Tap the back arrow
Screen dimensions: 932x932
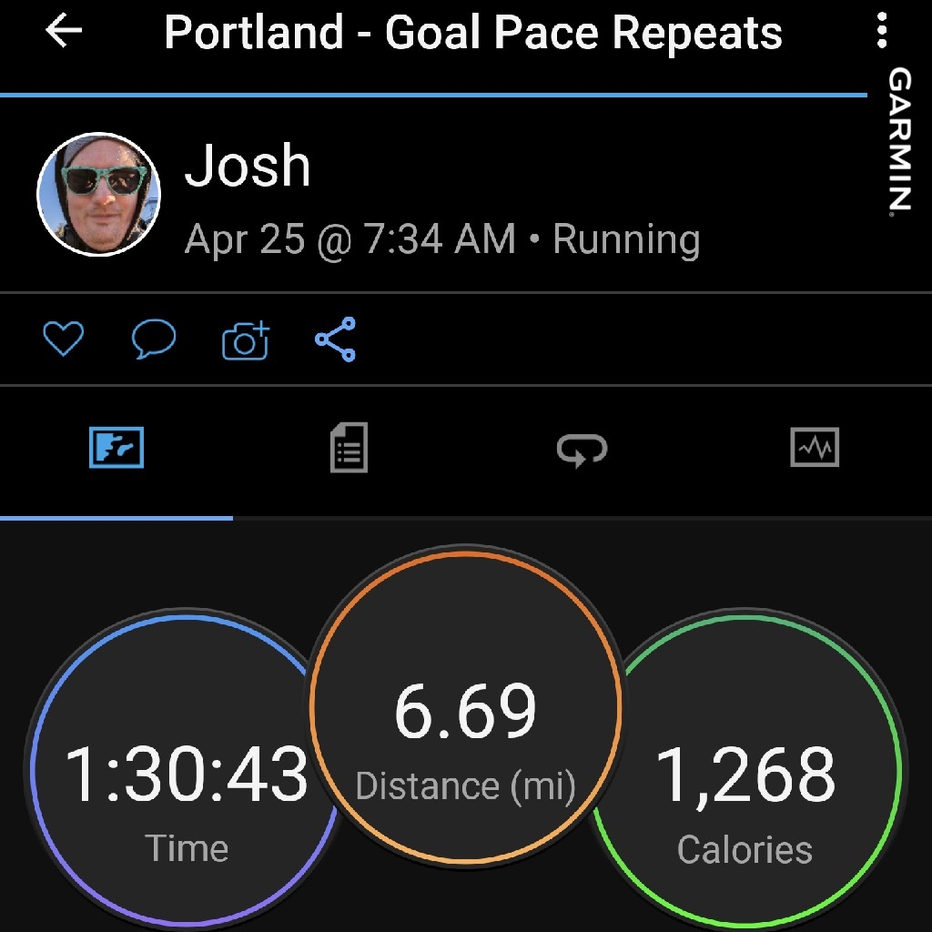64,32
